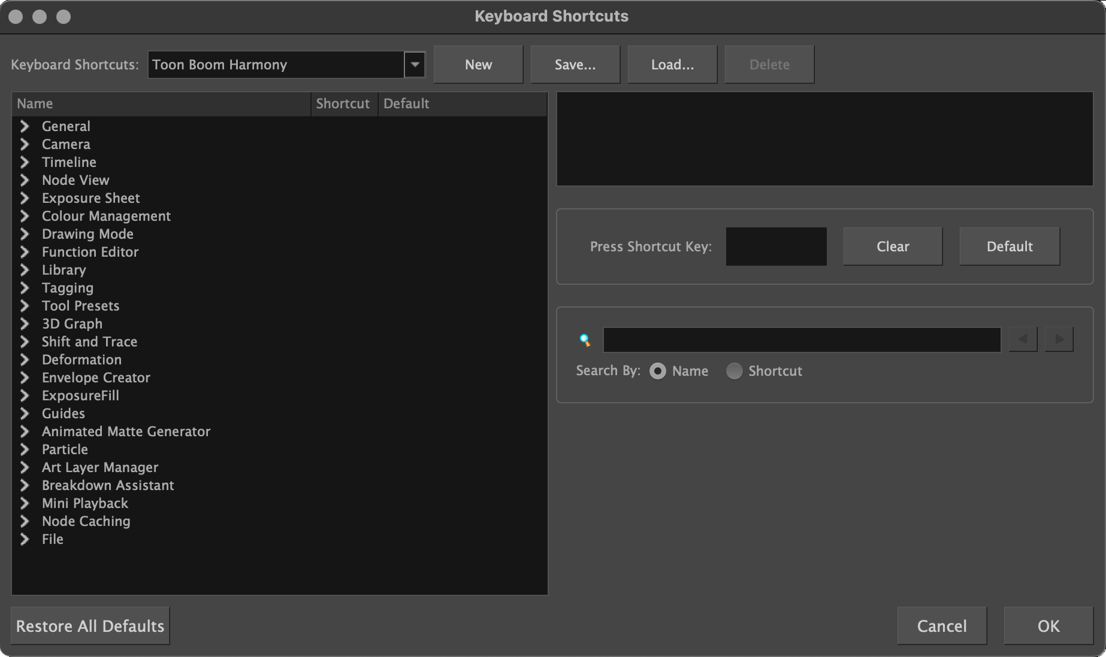The height and width of the screenshot is (657, 1106).
Task: Select the General row label
Action: [66, 126]
